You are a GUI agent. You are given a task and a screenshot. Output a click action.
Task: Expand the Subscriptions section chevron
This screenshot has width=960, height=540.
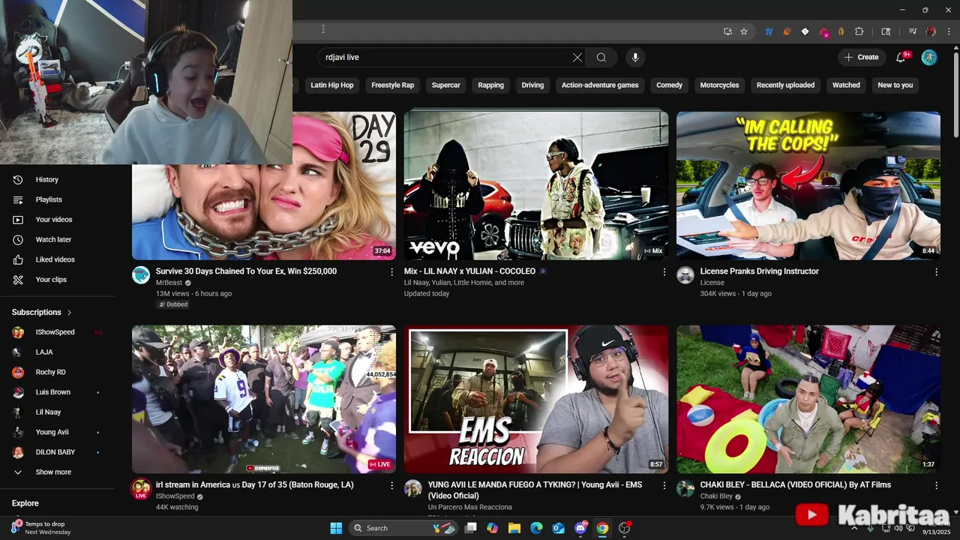click(x=70, y=312)
